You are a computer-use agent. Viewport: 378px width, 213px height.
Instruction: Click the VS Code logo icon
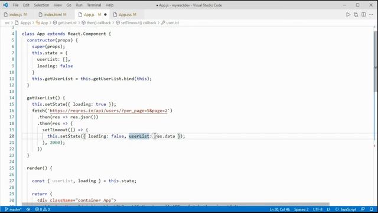(x=5, y=5)
